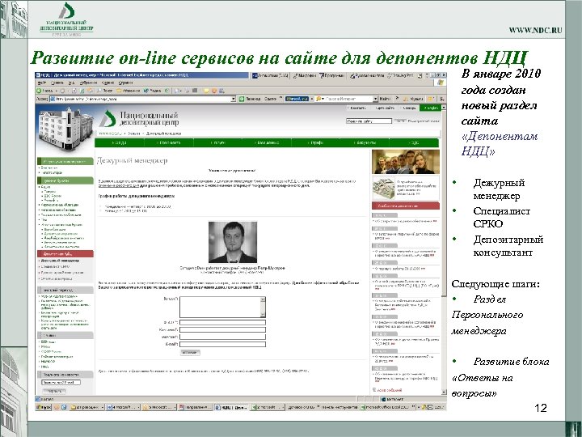The image size is (582, 437).
Task: Open the Excel window in the taskbar
Action: (x=268, y=407)
